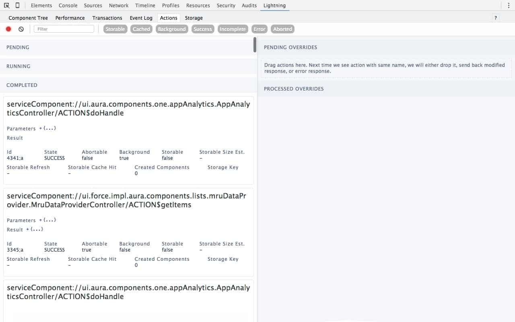The height and width of the screenshot is (322, 515).
Task: Click Storable Size Est. label of action 4341;a
Action: pos(222,152)
